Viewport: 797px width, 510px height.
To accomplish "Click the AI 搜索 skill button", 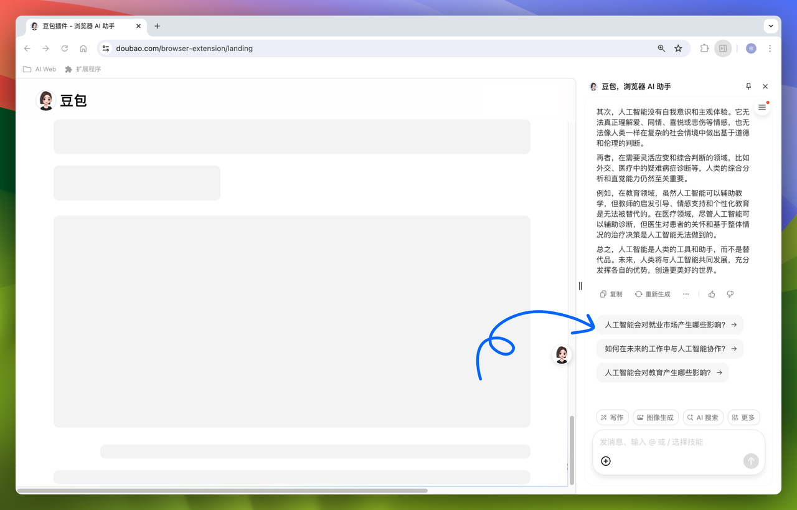I will tap(703, 417).
